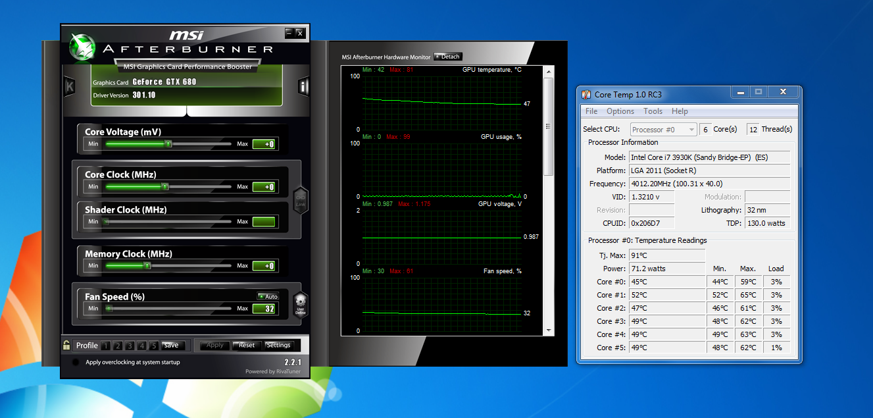
Task: Toggle Auto fan speed
Action: point(268,297)
